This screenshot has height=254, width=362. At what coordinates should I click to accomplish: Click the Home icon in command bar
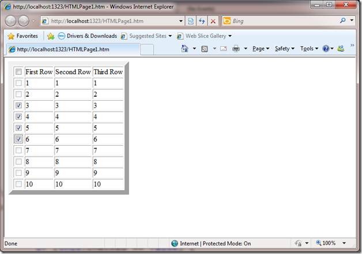(184, 49)
